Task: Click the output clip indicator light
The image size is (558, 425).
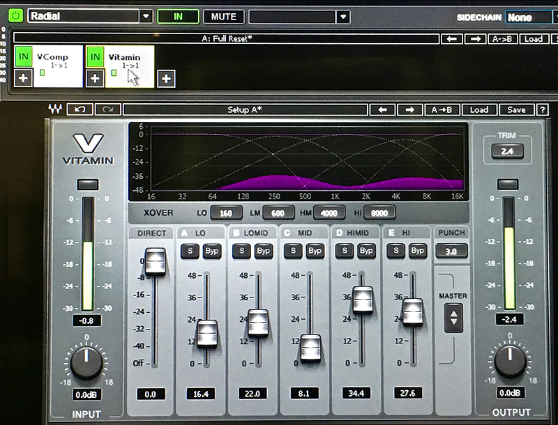Action: coord(508,184)
